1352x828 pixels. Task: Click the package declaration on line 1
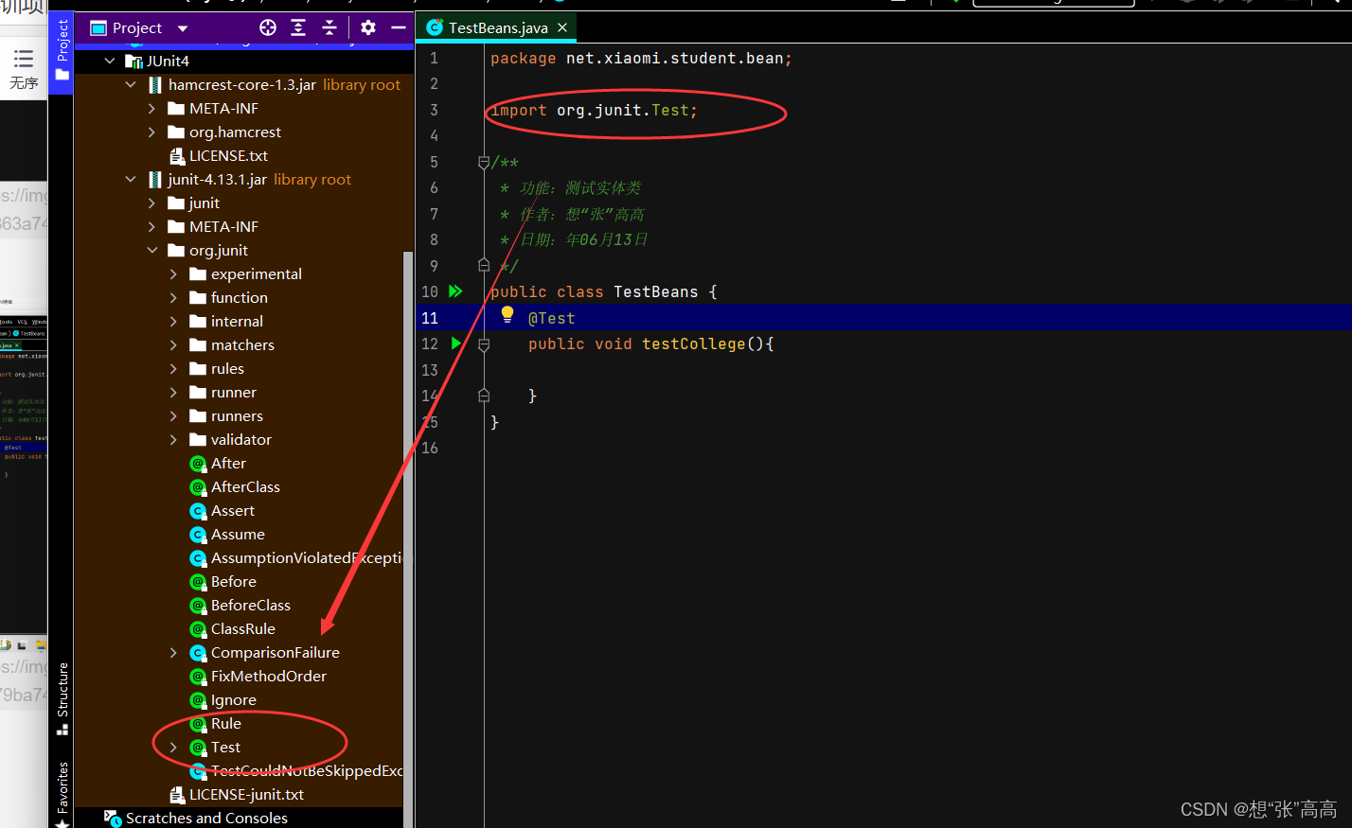[x=641, y=58]
